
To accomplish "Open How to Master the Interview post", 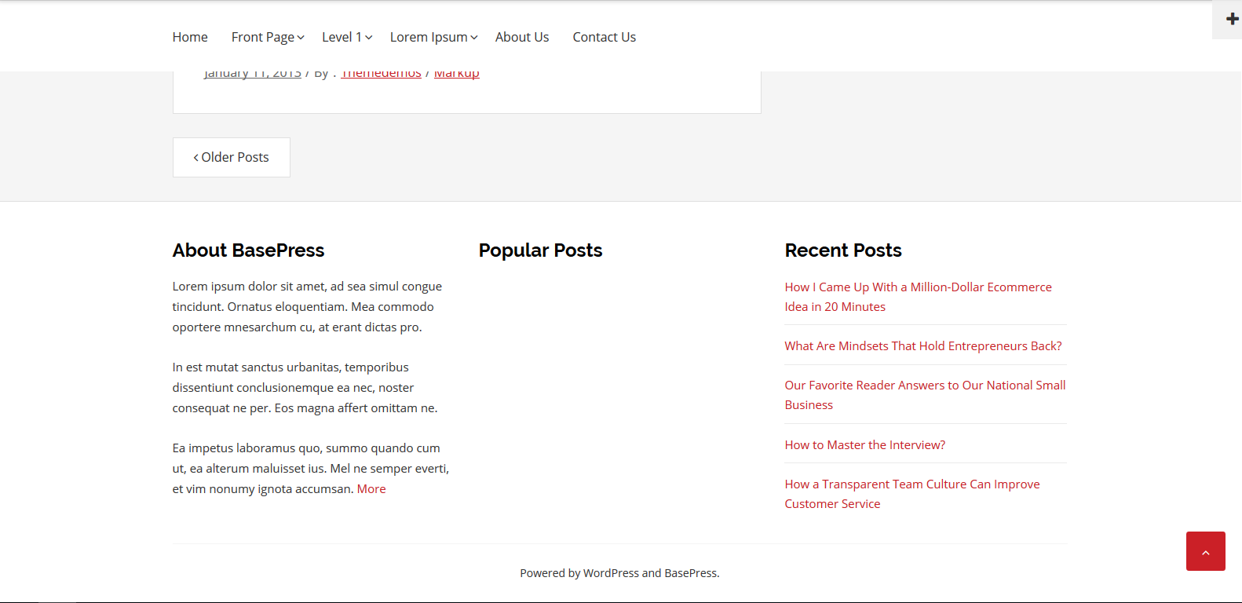I will [864, 445].
